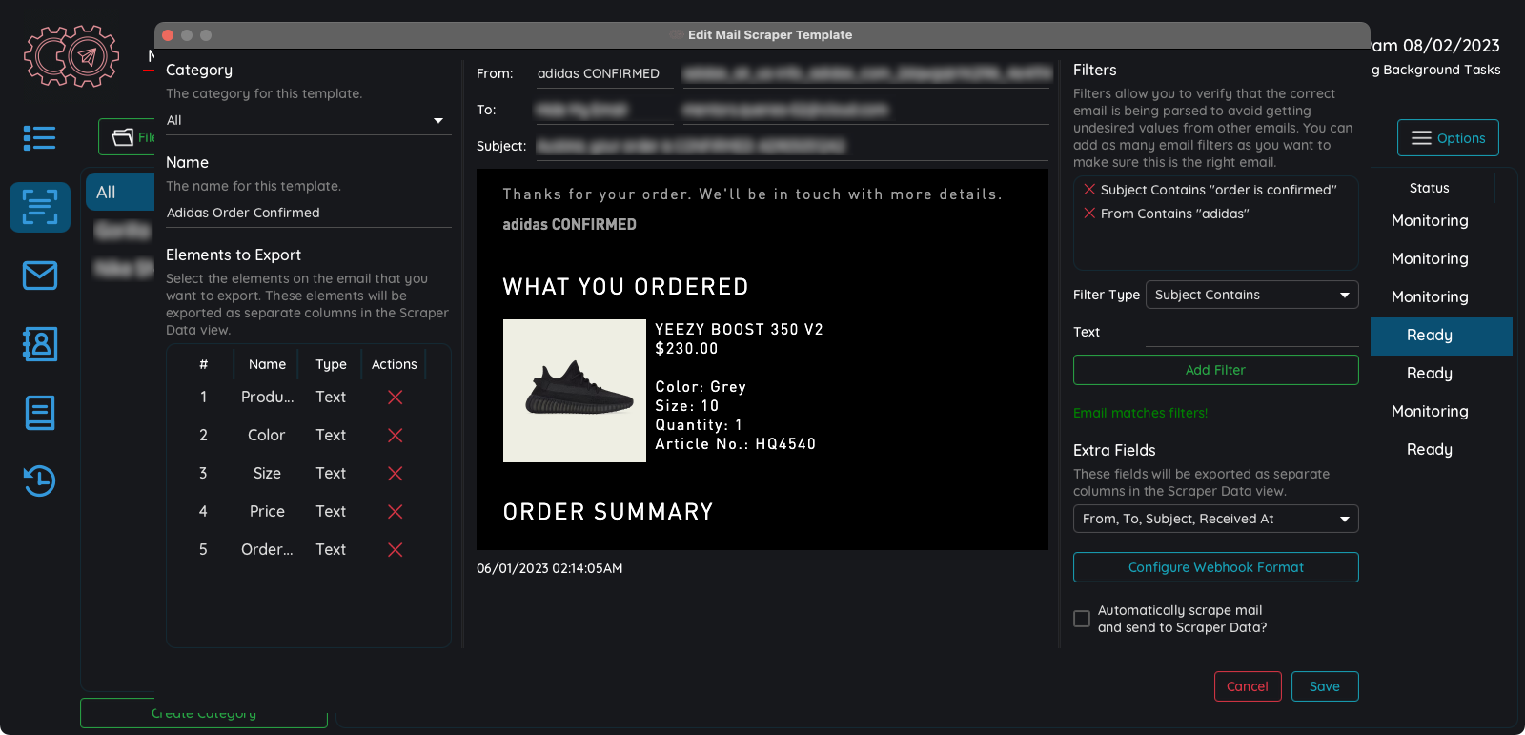Enable automatically scrape mail checkbox
Screen dimensions: 1525x735
point(1082,619)
